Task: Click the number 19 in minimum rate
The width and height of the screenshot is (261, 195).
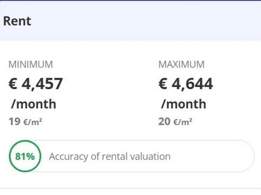Action: (15, 122)
